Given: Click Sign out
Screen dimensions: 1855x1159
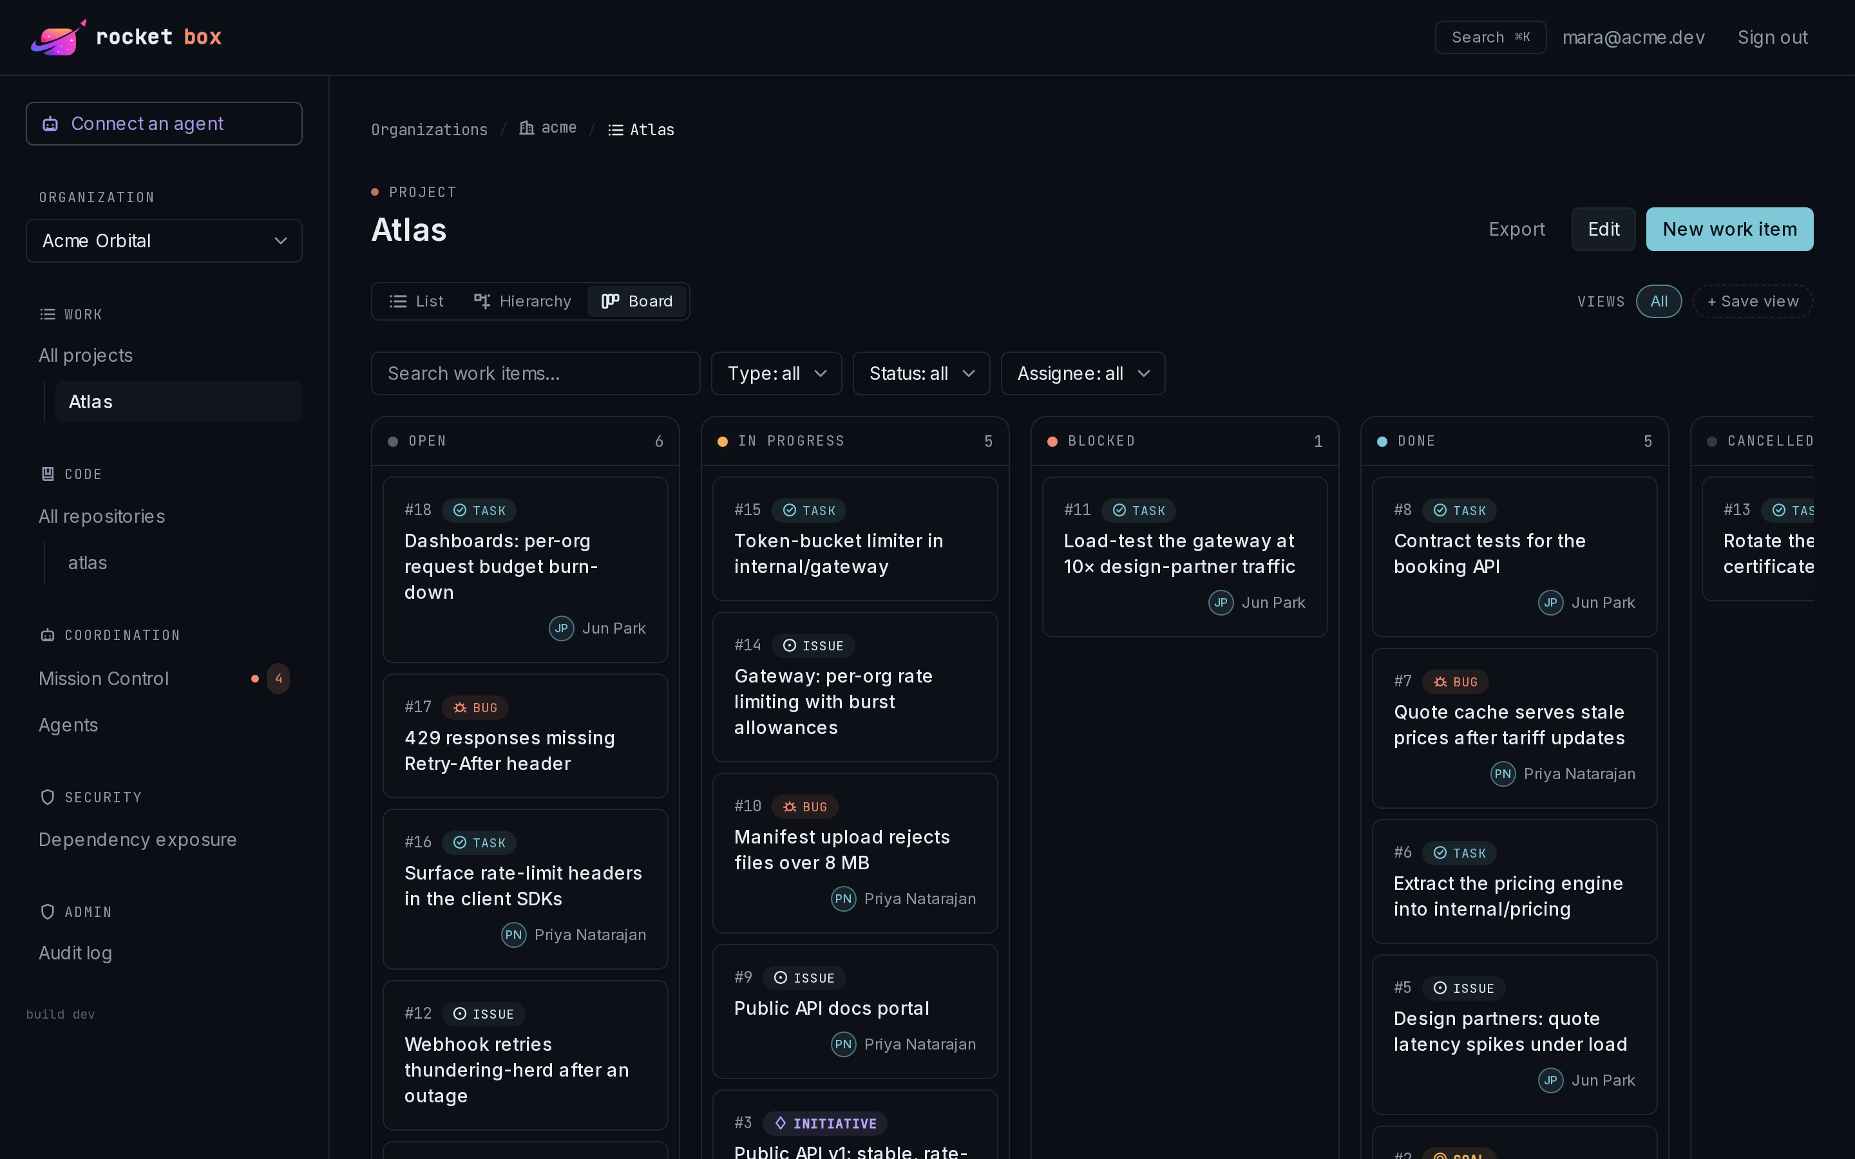Looking at the screenshot, I should [1772, 37].
